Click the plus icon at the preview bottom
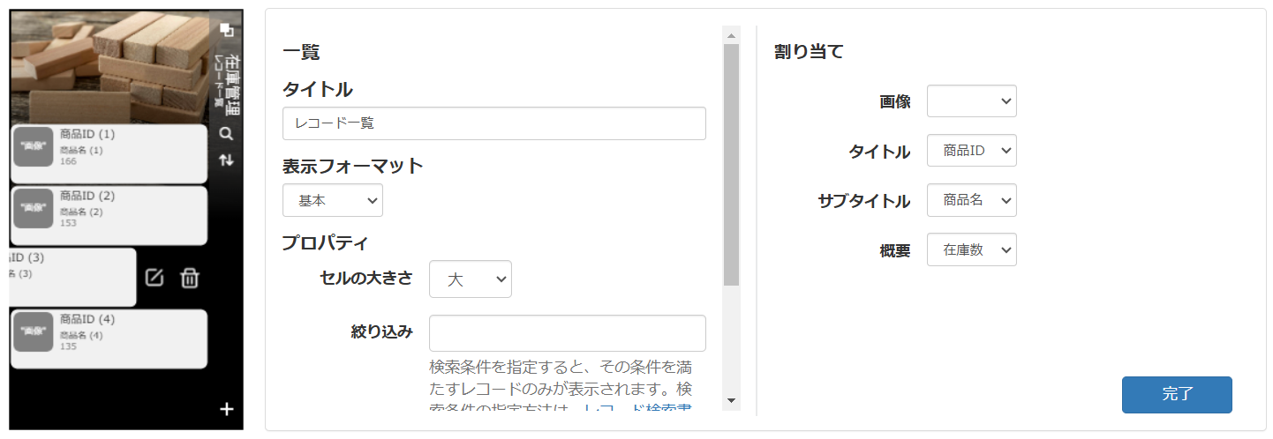 click(227, 409)
